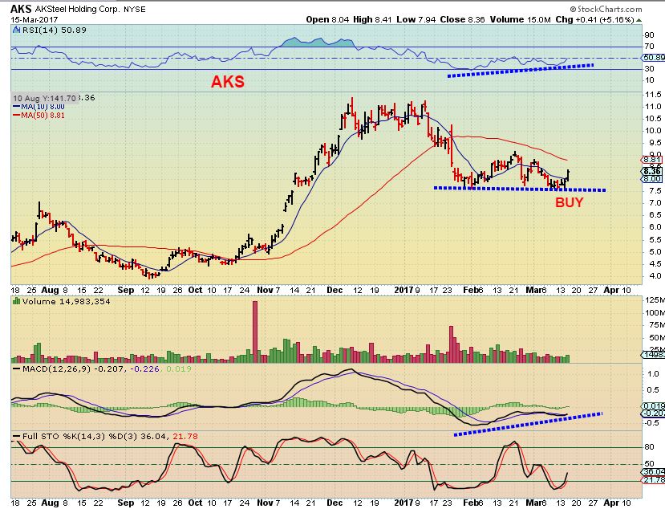Image resolution: width=665 pixels, height=509 pixels.
Task: Click the 36.04 stochastic value tag
Action: coord(653,471)
